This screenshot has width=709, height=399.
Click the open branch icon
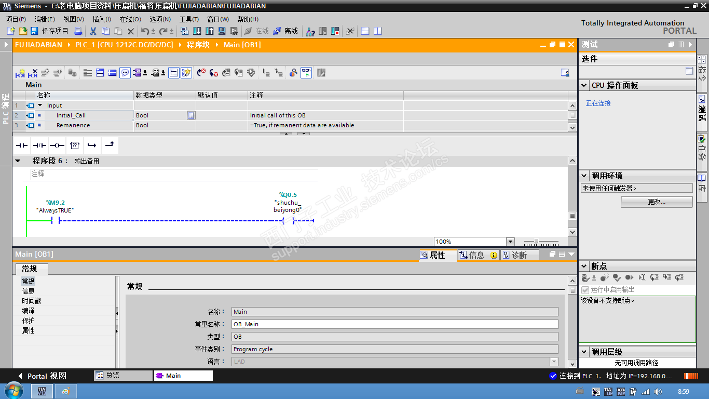(92, 145)
